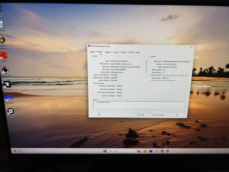Click the Exit button
Screen dimensions: 229x172
pos(177,115)
